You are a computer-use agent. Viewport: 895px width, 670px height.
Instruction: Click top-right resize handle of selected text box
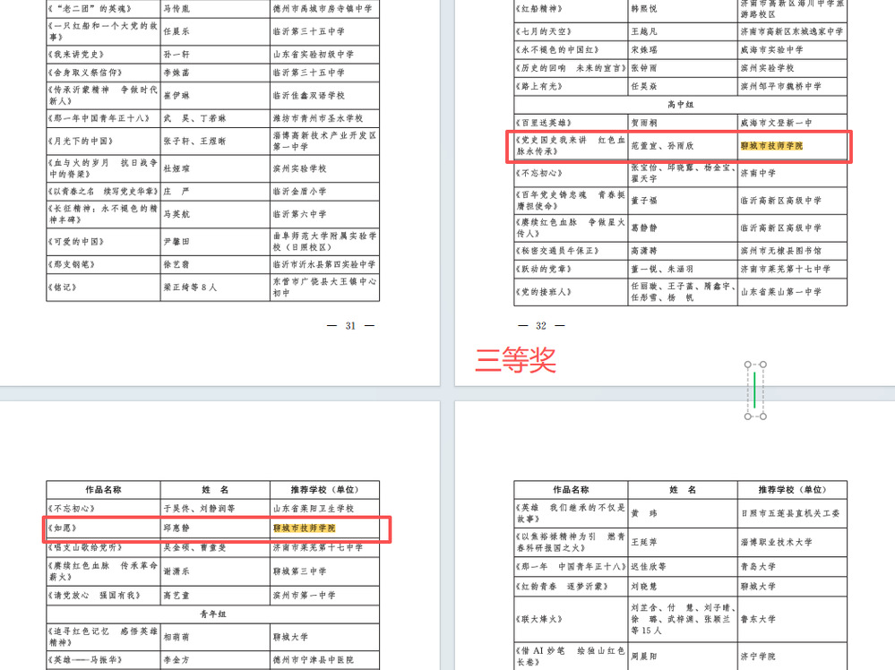(x=763, y=365)
